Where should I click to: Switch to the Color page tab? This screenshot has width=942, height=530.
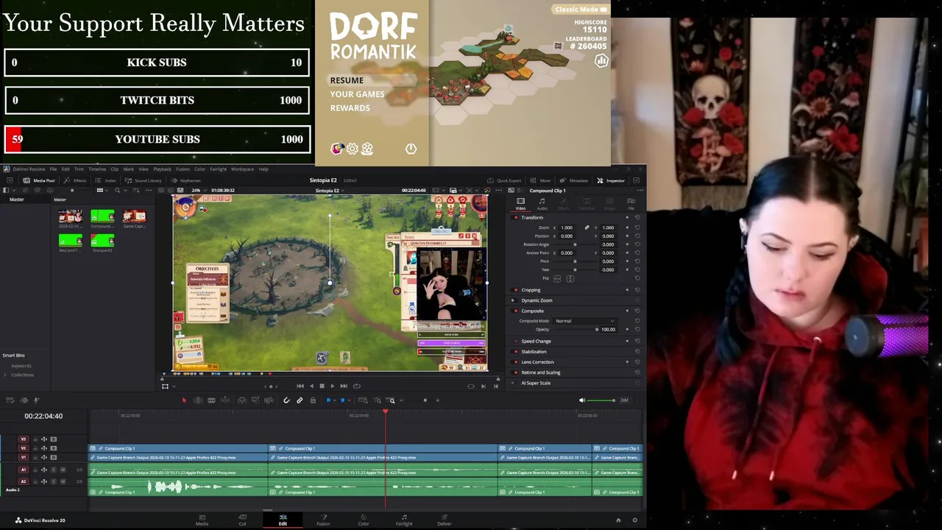pos(364,520)
